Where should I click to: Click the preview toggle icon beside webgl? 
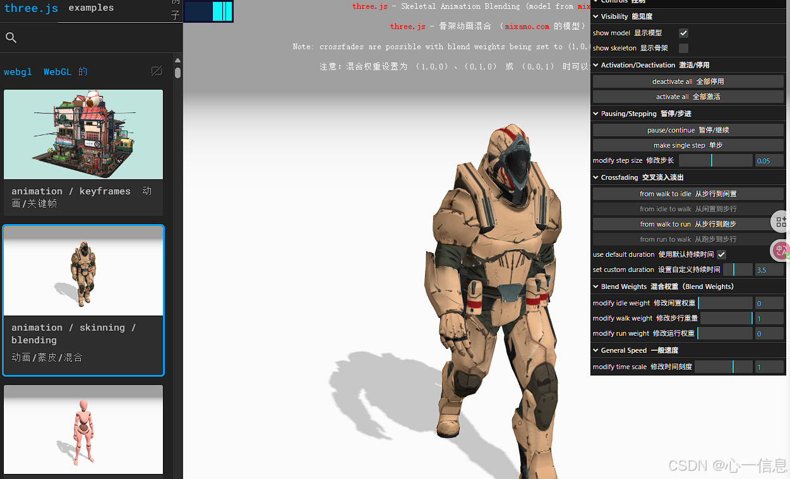[x=157, y=71]
